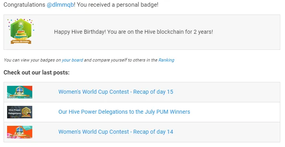Click the 'Check out our last posts:' heading
285x147 pixels.
(37, 73)
